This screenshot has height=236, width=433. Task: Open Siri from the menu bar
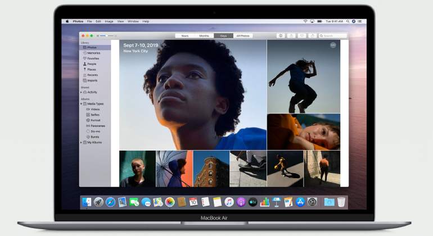pos(354,21)
